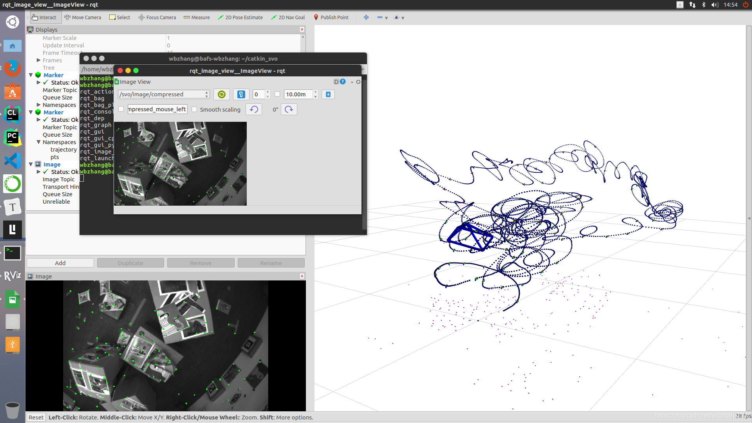Activate the Interact toolbar tab
Image resolution: width=752 pixels, height=423 pixels.
[44, 17]
